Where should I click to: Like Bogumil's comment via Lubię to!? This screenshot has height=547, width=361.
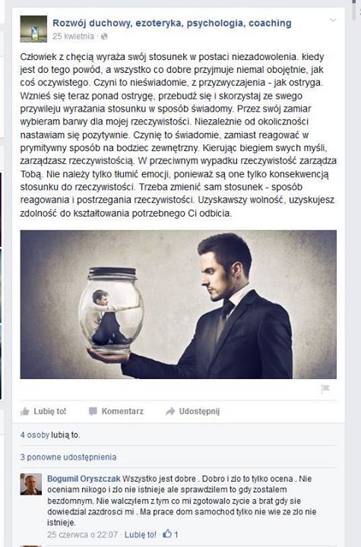click(x=141, y=534)
